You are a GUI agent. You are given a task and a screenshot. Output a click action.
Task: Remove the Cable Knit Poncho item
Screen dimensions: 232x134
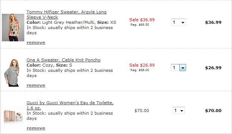[x=36, y=85]
